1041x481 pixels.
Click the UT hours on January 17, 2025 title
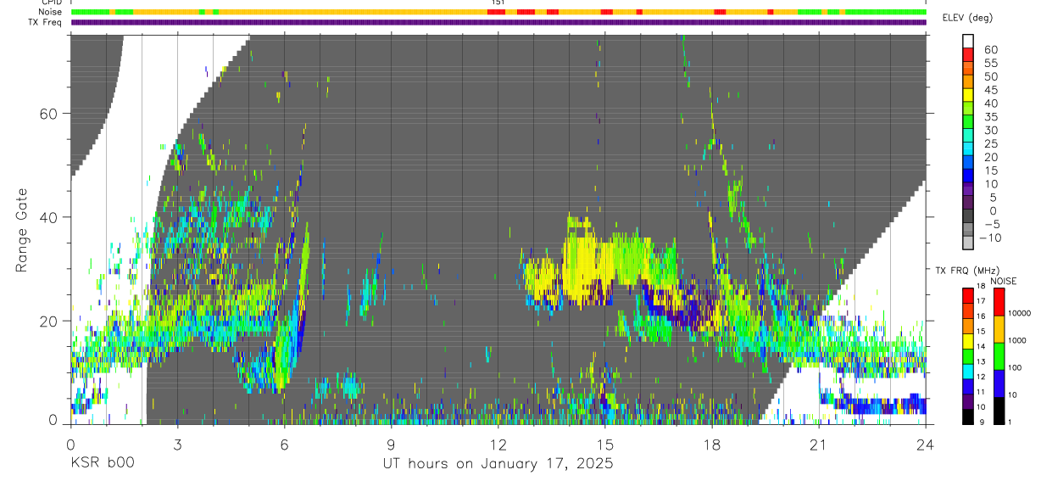[497, 464]
